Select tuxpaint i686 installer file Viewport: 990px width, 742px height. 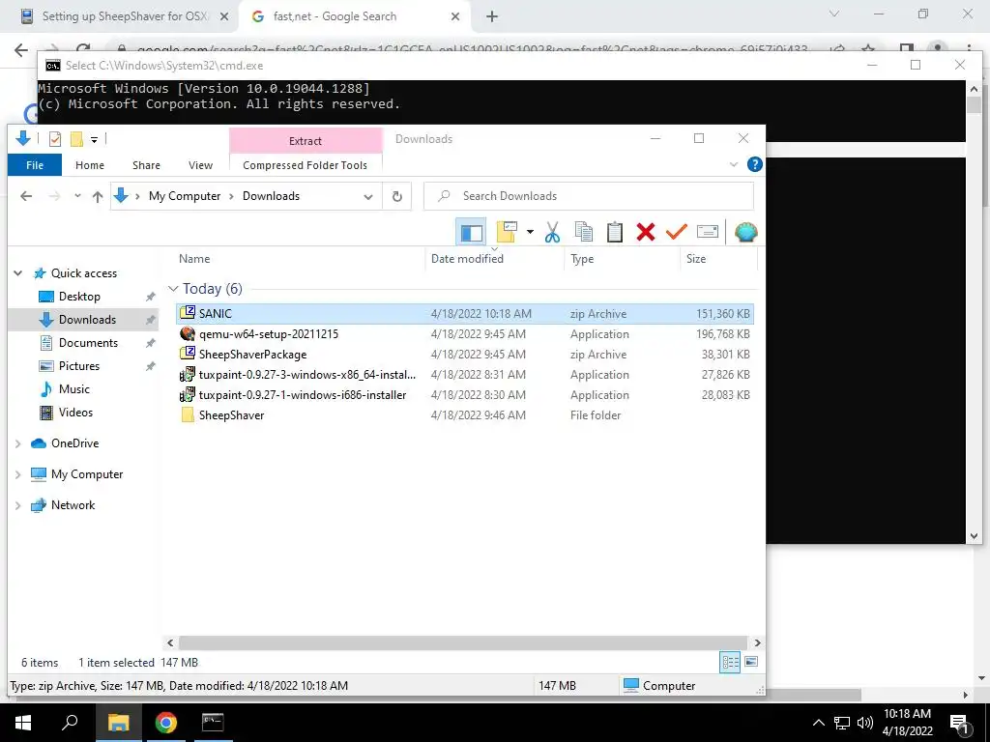465,395
